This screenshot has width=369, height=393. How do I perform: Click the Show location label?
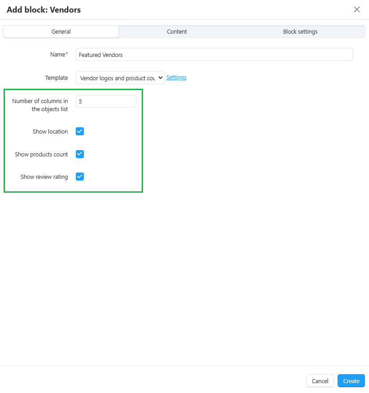[50, 132]
